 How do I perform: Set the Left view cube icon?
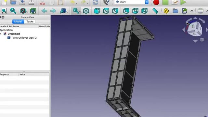click(x=144, y=11)
